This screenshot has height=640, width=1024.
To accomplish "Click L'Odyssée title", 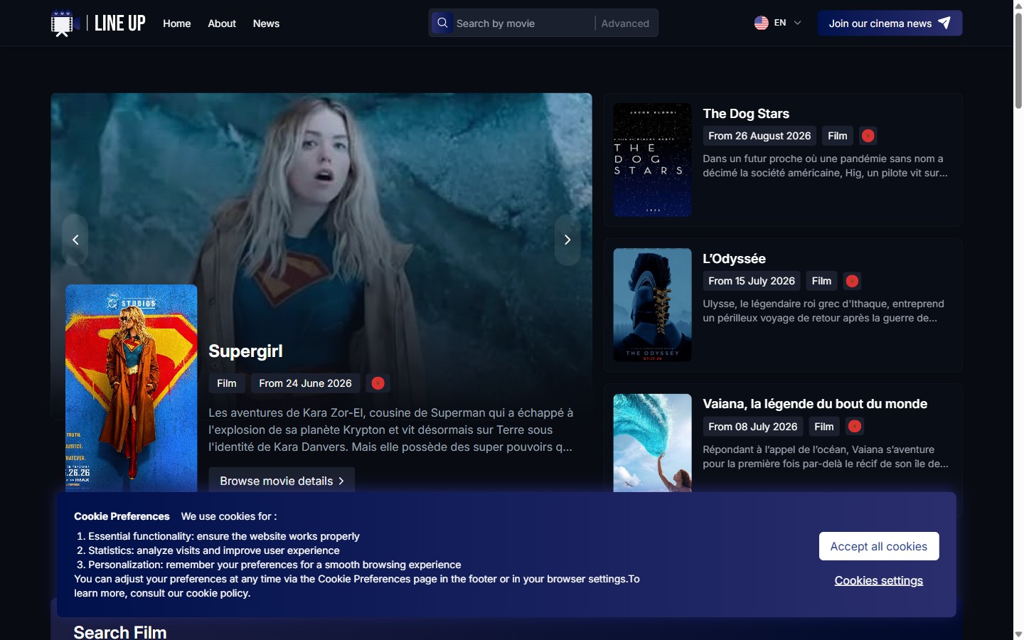I will [734, 259].
